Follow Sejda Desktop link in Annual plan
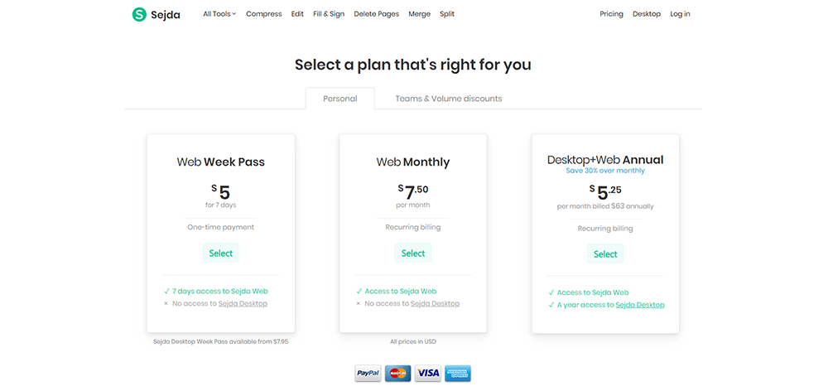The image size is (828, 391). coord(640,305)
